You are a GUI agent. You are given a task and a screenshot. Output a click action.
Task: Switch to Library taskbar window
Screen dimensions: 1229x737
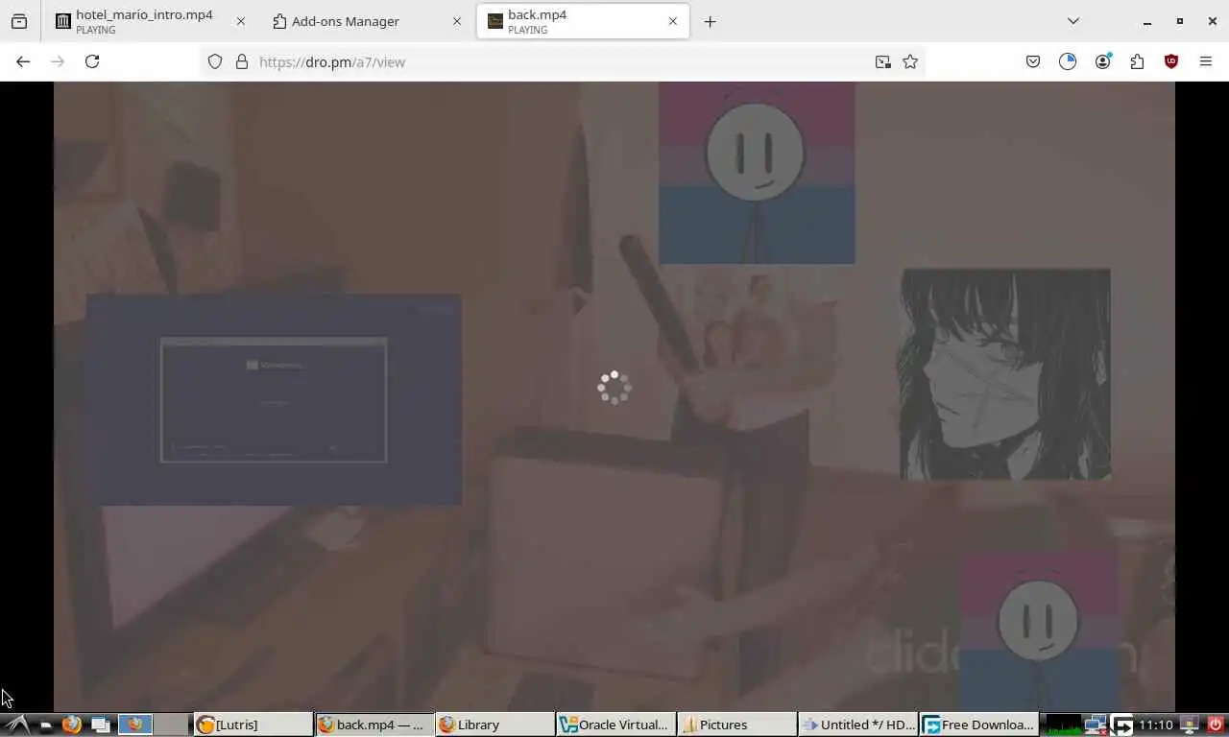coord(495,725)
